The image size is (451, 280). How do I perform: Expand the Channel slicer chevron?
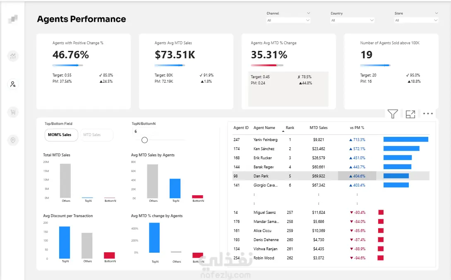tap(308, 13)
